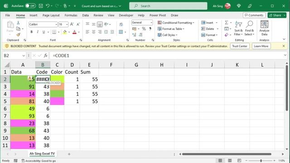Toggle Bold formatting
The image size is (290, 163).
[x=31, y=32]
